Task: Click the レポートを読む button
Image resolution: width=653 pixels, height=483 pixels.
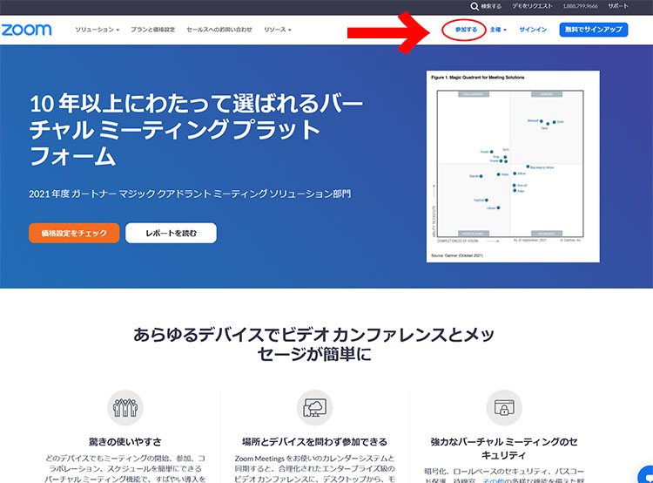Action: [x=171, y=233]
